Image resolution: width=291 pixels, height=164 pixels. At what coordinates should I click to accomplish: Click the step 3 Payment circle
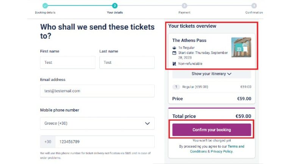point(185,5)
